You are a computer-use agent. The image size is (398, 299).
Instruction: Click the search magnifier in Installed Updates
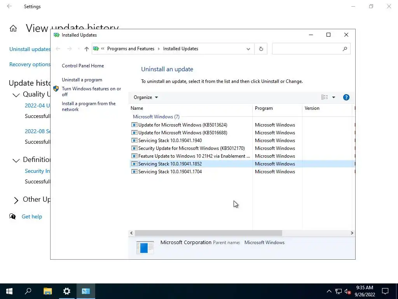[x=345, y=49]
